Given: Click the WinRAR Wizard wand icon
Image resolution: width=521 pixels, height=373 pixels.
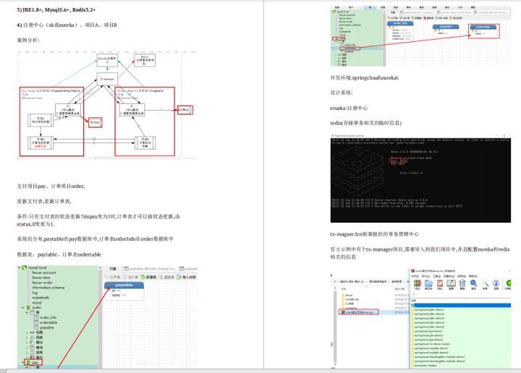Looking at the screenshot, I should coord(485,283).
